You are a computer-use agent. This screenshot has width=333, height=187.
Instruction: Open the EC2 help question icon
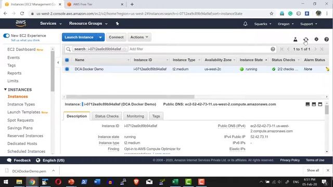pos(326,39)
